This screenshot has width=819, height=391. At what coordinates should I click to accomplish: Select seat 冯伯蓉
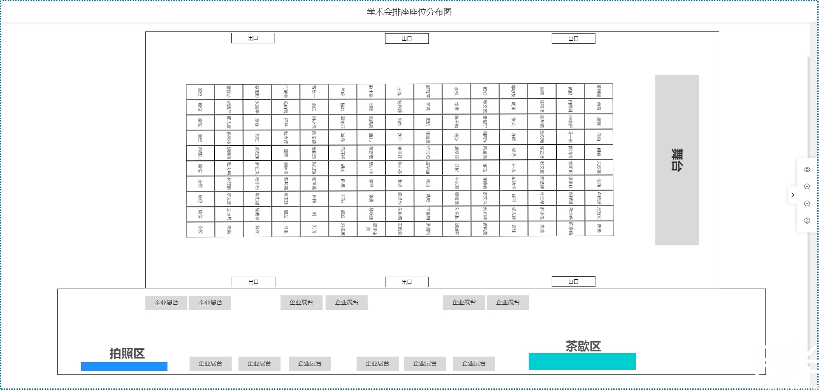click(x=286, y=107)
